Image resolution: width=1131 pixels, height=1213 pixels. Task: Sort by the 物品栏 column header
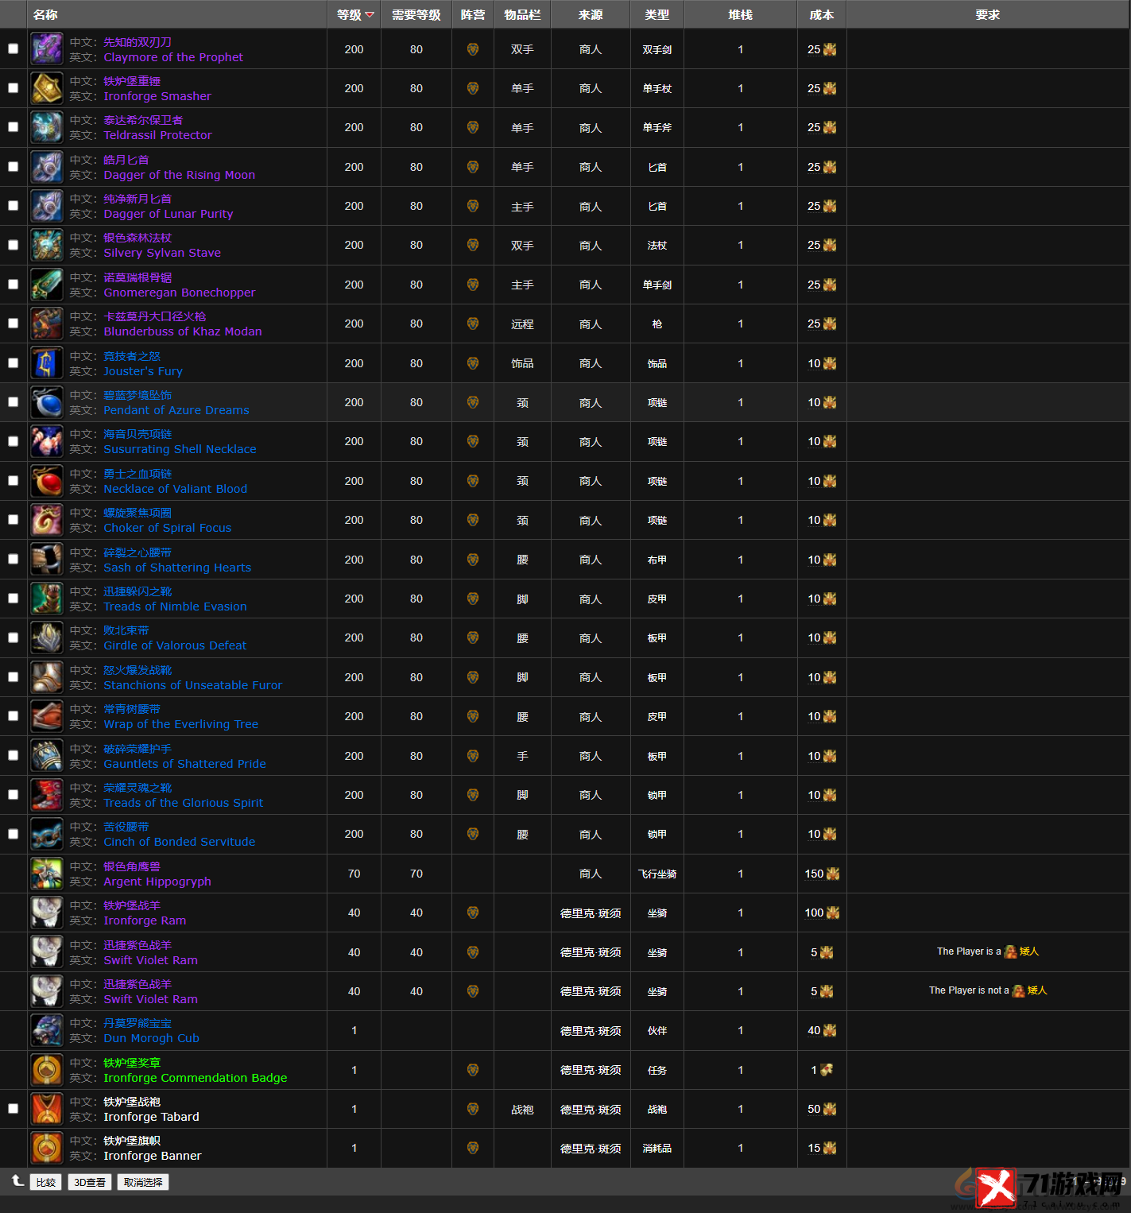[x=522, y=14]
